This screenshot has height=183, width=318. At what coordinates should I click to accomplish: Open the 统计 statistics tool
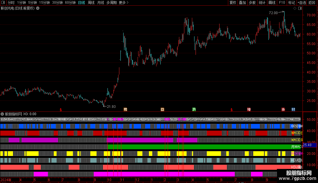click(x=262, y=3)
